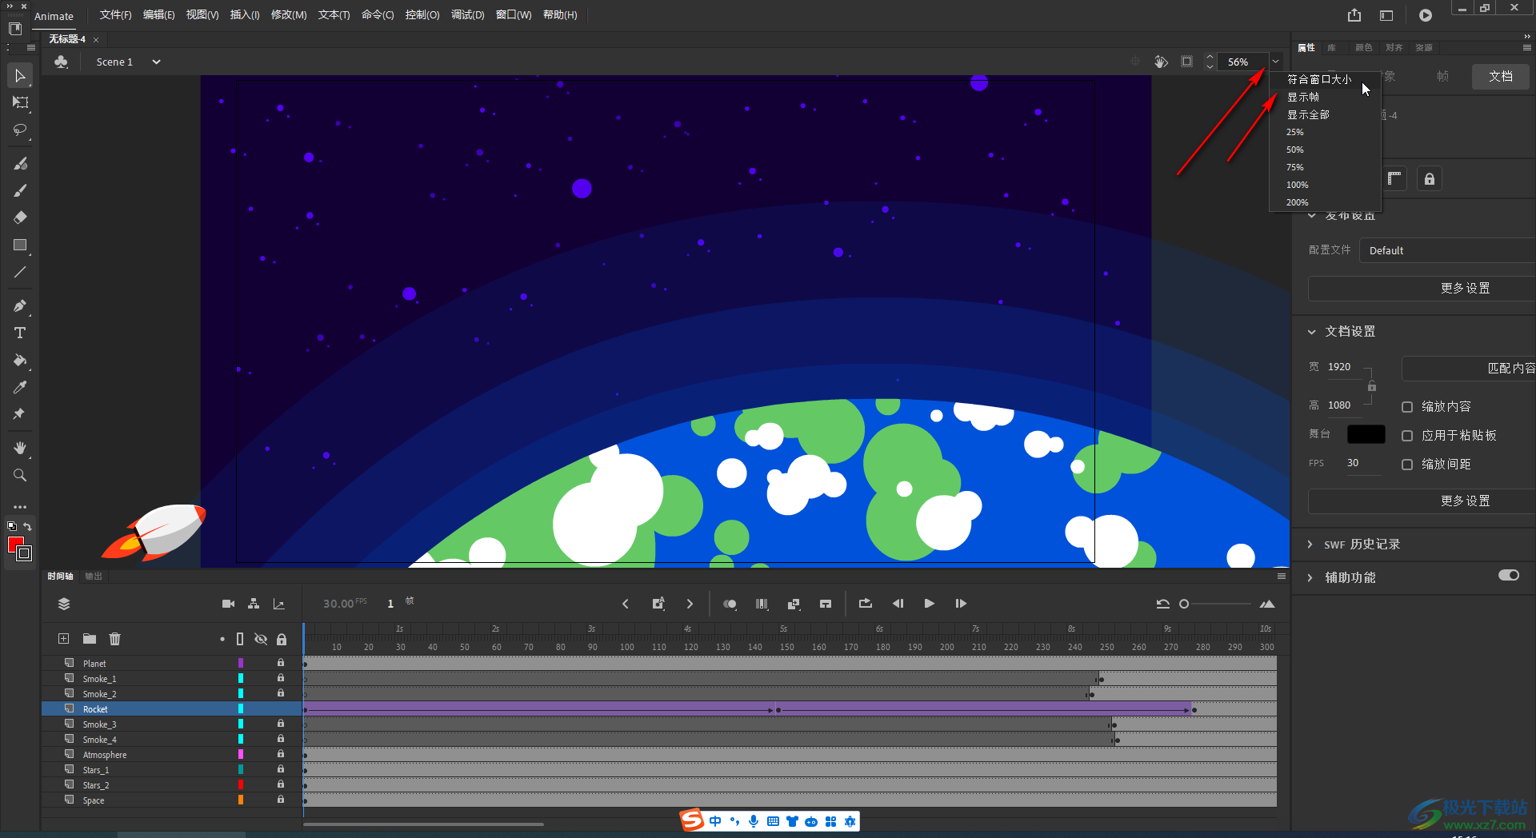Toggle lock for the Planet layer
Viewport: 1536px width, 838px height.
point(281,663)
